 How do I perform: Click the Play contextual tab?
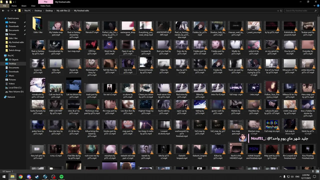tap(45, 2)
